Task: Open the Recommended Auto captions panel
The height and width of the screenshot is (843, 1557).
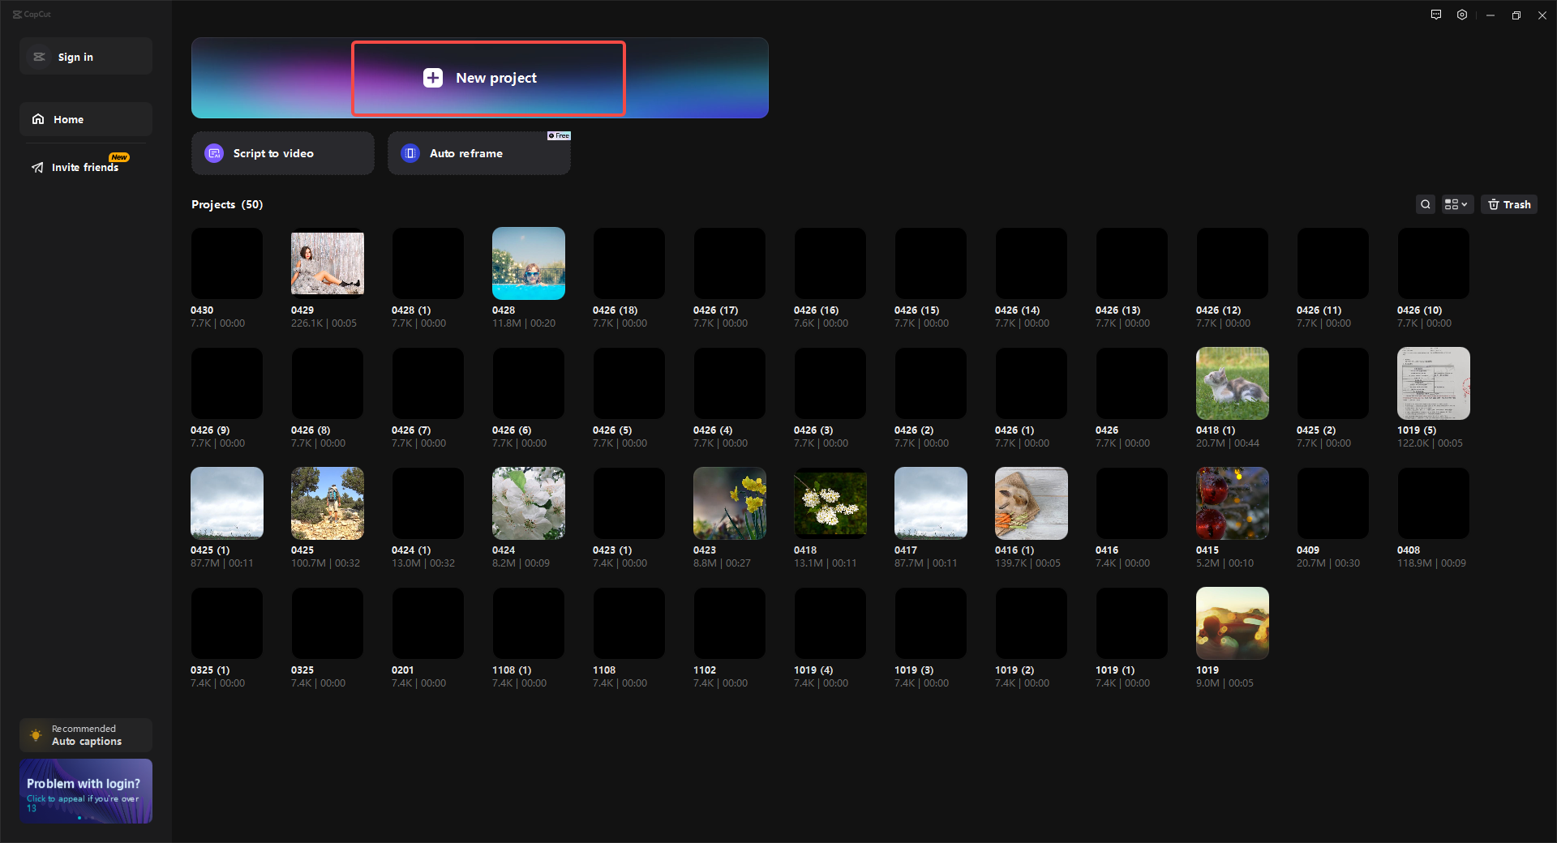Action: [x=85, y=735]
